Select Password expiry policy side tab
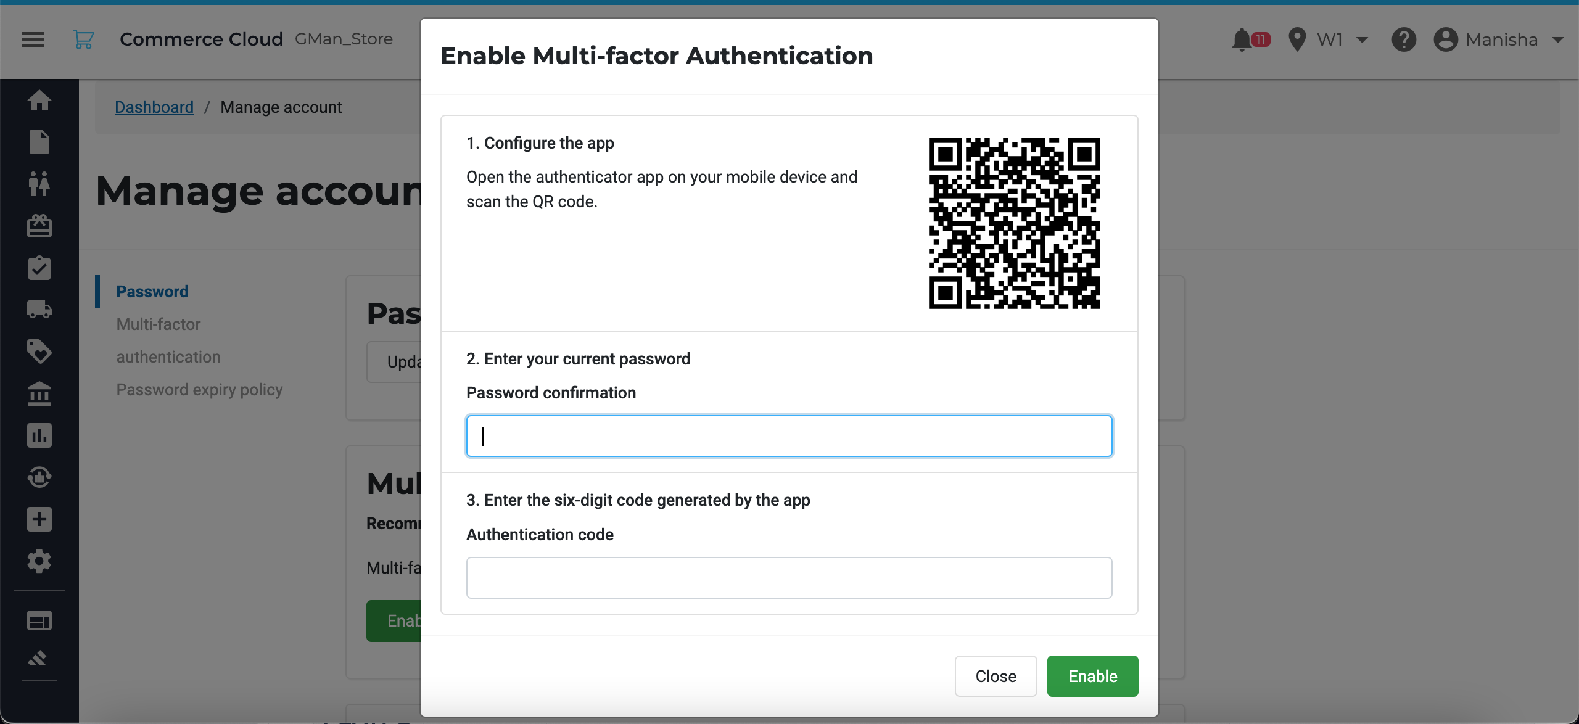This screenshot has height=724, width=1579. [x=200, y=390]
